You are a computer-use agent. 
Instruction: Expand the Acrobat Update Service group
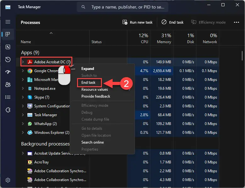(23, 153)
